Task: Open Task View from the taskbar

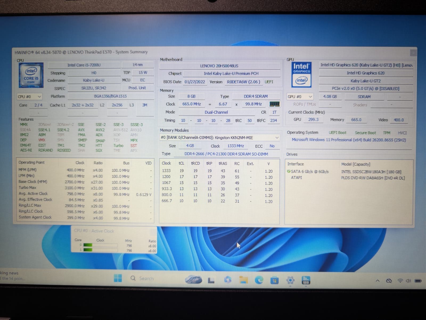Action: pos(211,280)
